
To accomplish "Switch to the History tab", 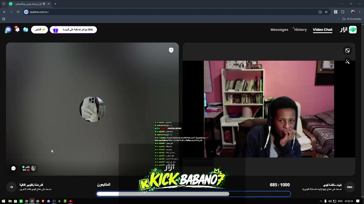I will (300, 29).
